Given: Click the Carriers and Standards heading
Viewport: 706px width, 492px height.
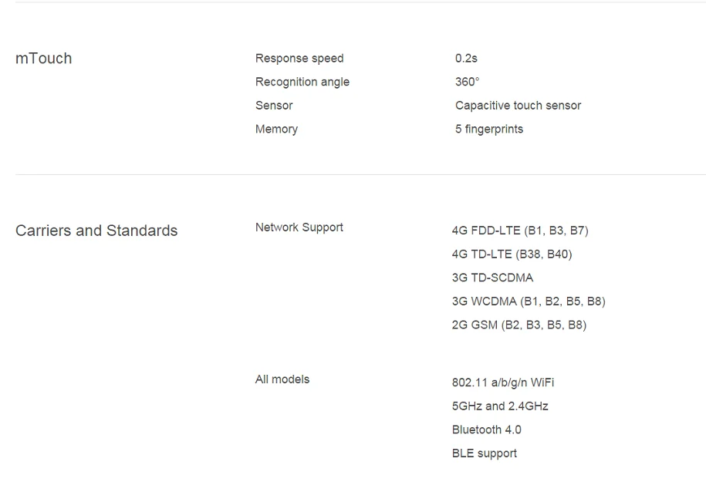Looking at the screenshot, I should pyautogui.click(x=96, y=231).
